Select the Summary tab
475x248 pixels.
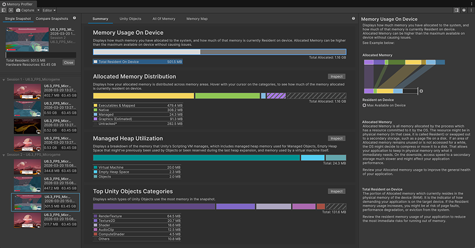(x=100, y=19)
